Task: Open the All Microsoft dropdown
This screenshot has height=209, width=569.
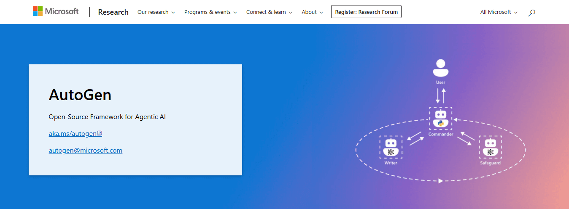Action: pyautogui.click(x=499, y=12)
